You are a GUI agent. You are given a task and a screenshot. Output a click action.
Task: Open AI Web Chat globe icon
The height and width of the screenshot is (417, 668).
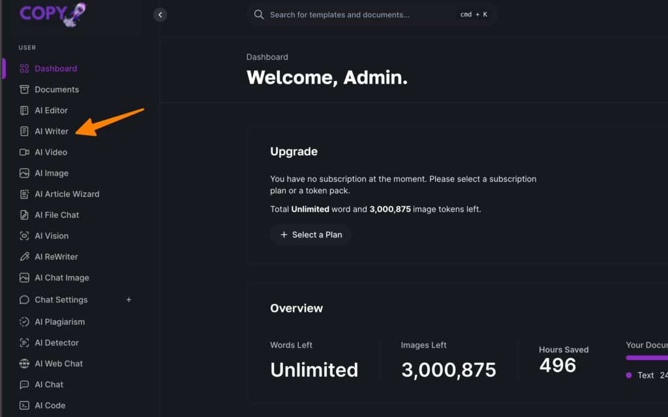point(24,363)
